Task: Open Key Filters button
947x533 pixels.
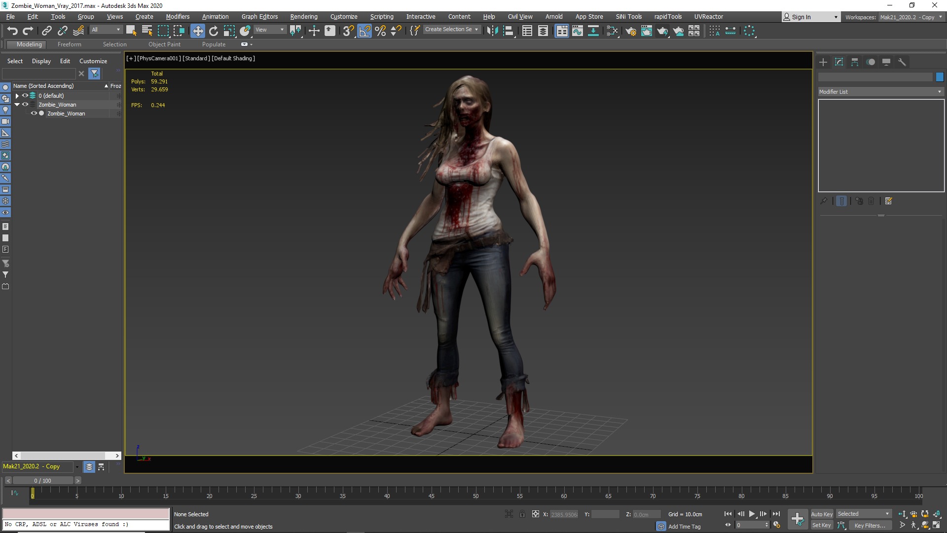Action: point(870,526)
